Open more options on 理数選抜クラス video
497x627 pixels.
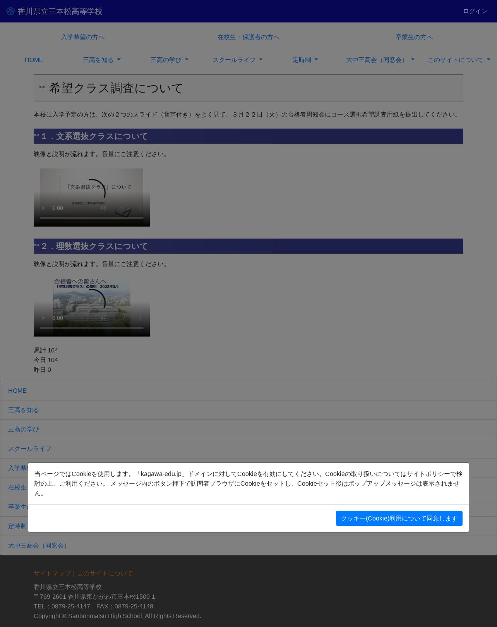tap(141, 318)
